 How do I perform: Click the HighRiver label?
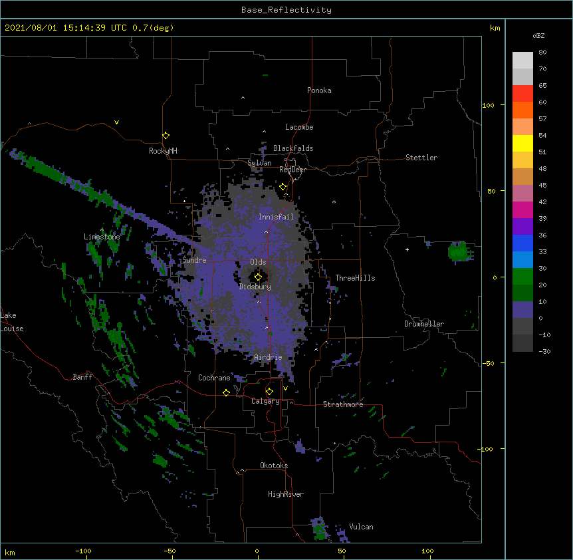(286, 494)
